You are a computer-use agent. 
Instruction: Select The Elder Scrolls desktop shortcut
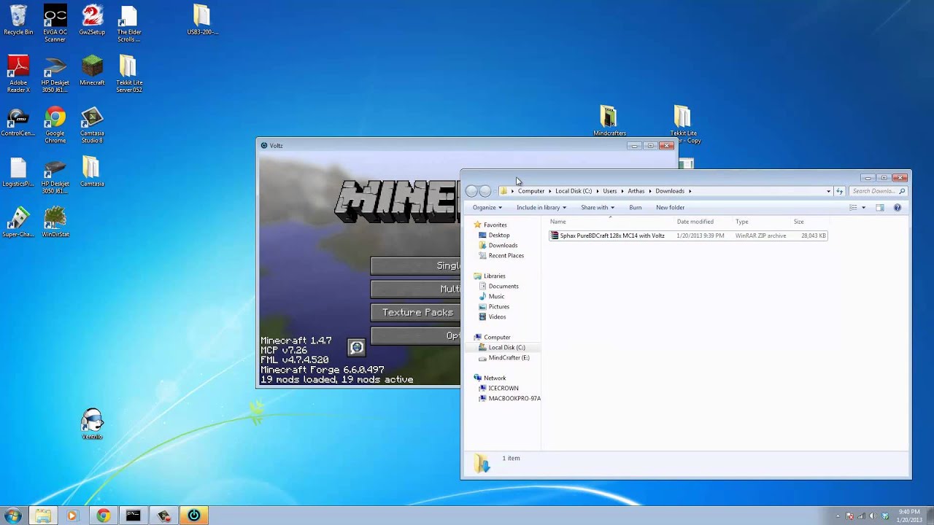(x=128, y=23)
